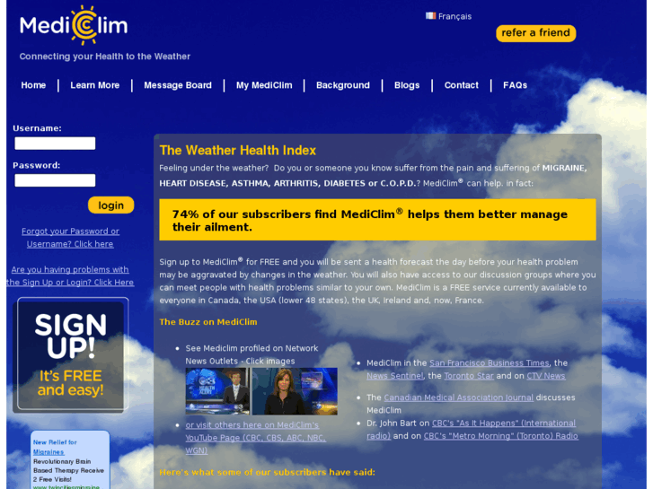653x489 pixels.
Task: Click the refer a friend button
Action: coord(536,33)
